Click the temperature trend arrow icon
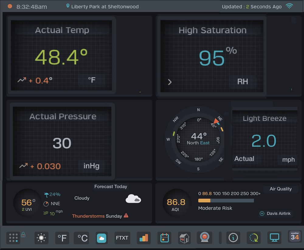This screenshot has width=304, height=250. click(22, 80)
